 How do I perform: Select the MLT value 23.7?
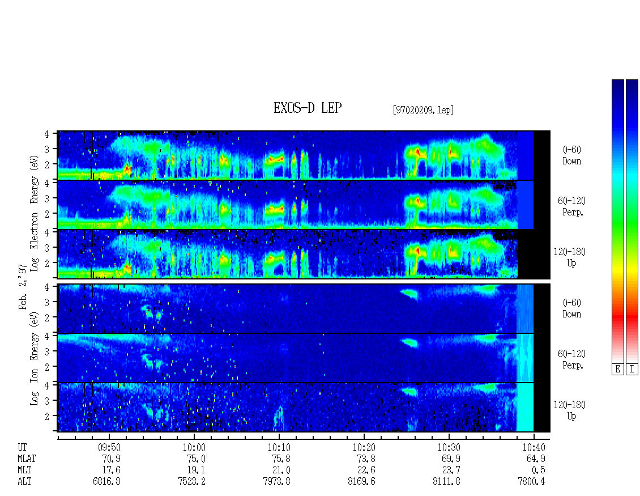451,470
